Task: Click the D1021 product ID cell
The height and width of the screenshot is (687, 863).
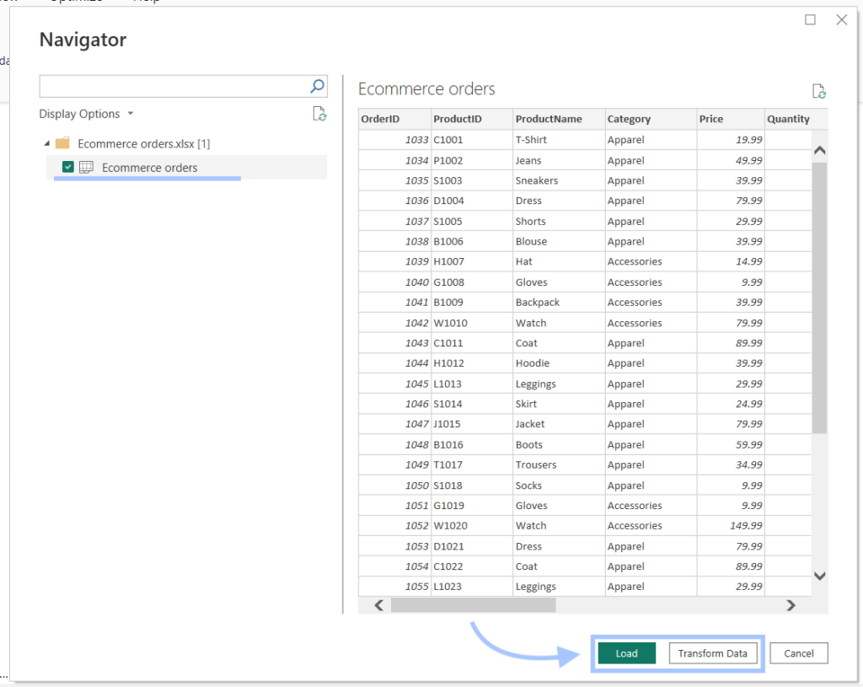Action: point(472,546)
